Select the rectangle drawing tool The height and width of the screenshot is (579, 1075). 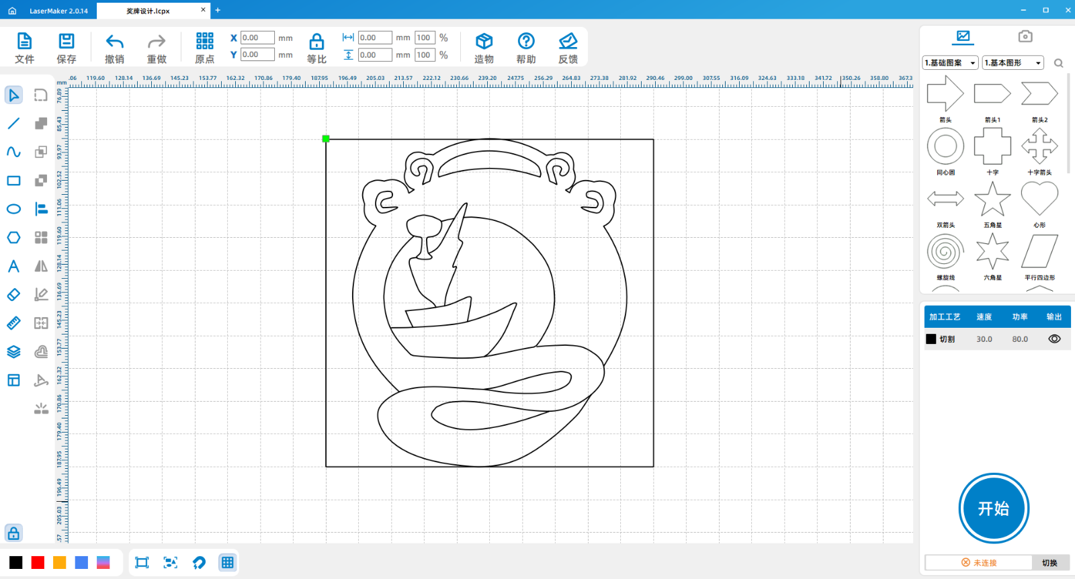click(13, 181)
